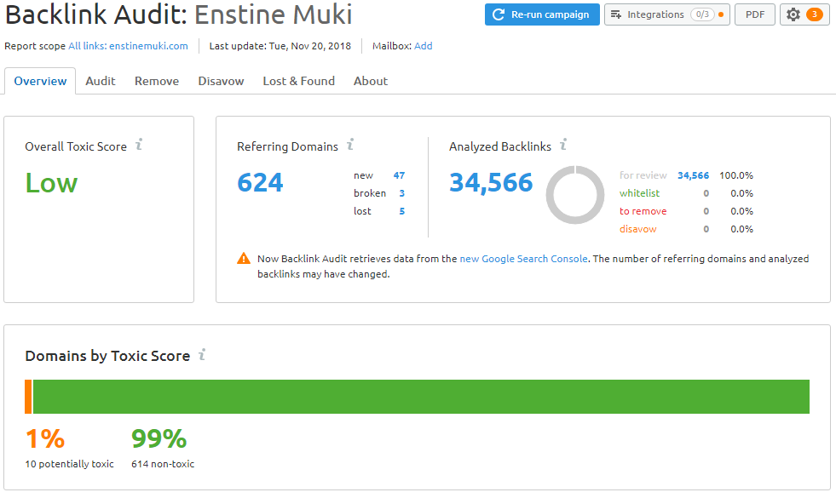Click the orange warning triangle icon
Viewport: 836px width, 498px height.
click(x=244, y=258)
